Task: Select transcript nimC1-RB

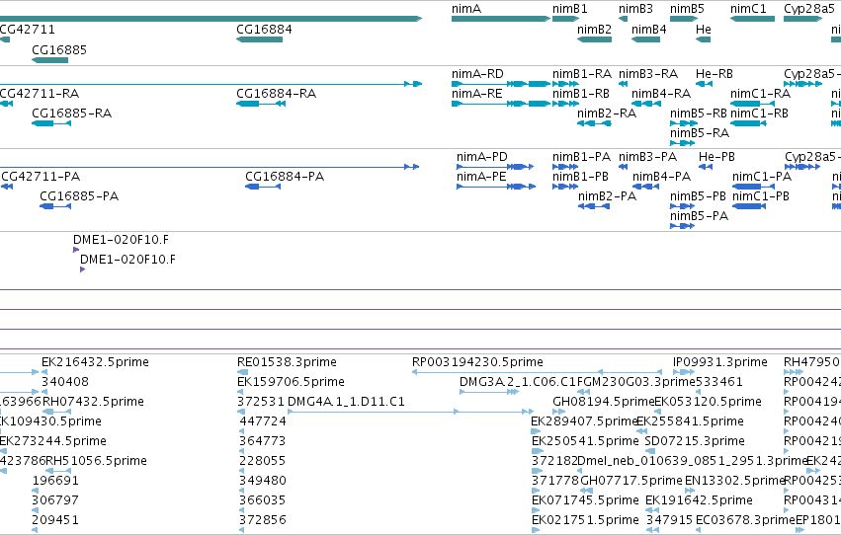Action: pyautogui.click(x=748, y=123)
